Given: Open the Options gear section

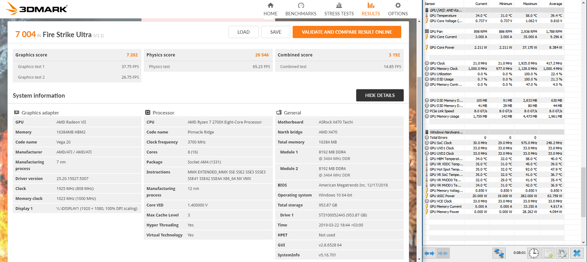Looking at the screenshot, I should (x=398, y=9).
